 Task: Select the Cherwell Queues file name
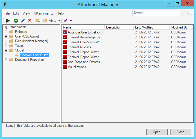pyautogui.click(x=79, y=47)
